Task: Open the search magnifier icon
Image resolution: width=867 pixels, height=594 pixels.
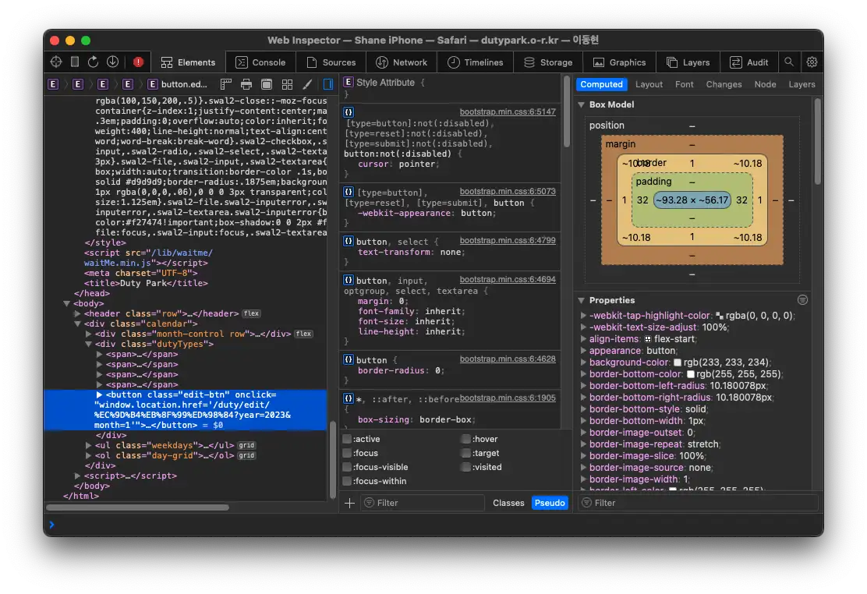Action: tap(789, 62)
